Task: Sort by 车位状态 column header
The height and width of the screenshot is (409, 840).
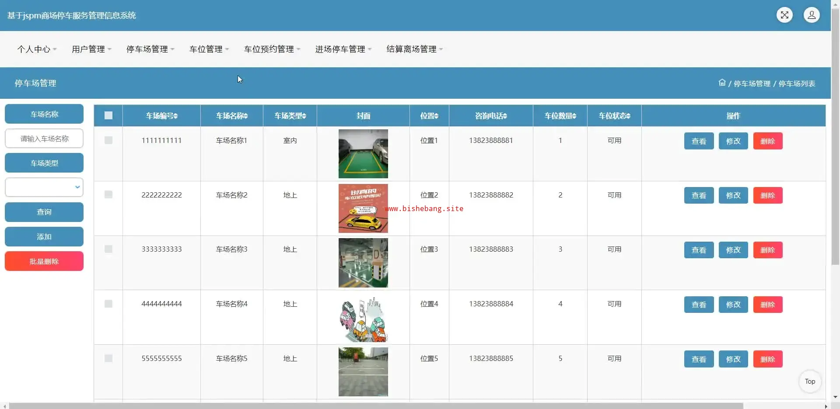Action: pyautogui.click(x=614, y=116)
